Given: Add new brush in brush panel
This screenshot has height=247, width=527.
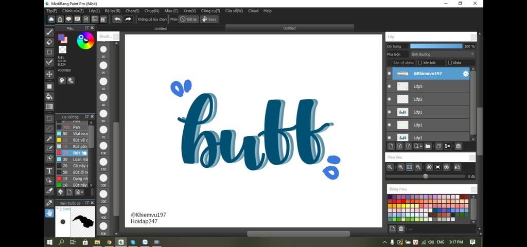Looking at the screenshot, I should (69, 192).
